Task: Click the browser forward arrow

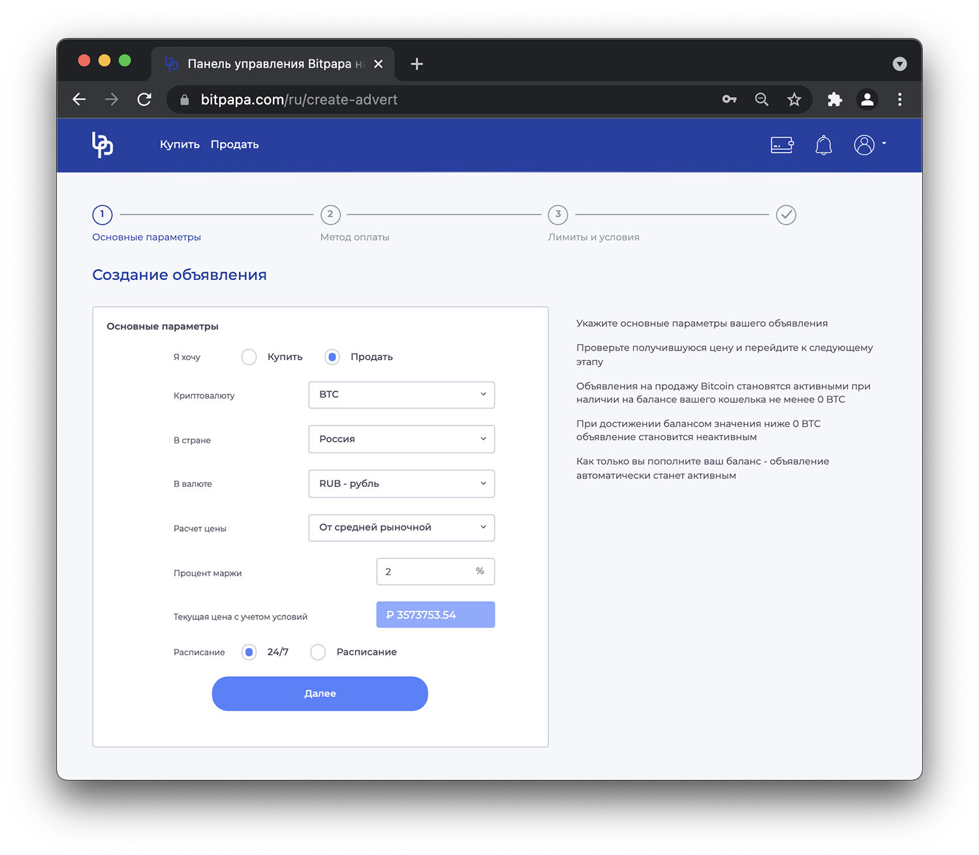Action: [112, 99]
